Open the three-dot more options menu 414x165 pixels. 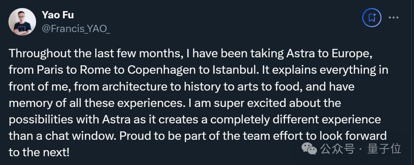point(394,18)
